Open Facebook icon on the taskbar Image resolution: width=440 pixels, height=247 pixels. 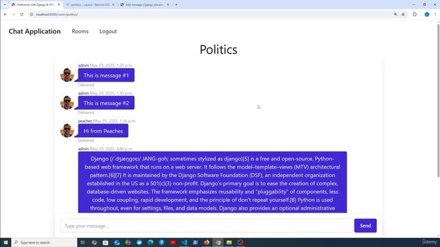coord(162,242)
